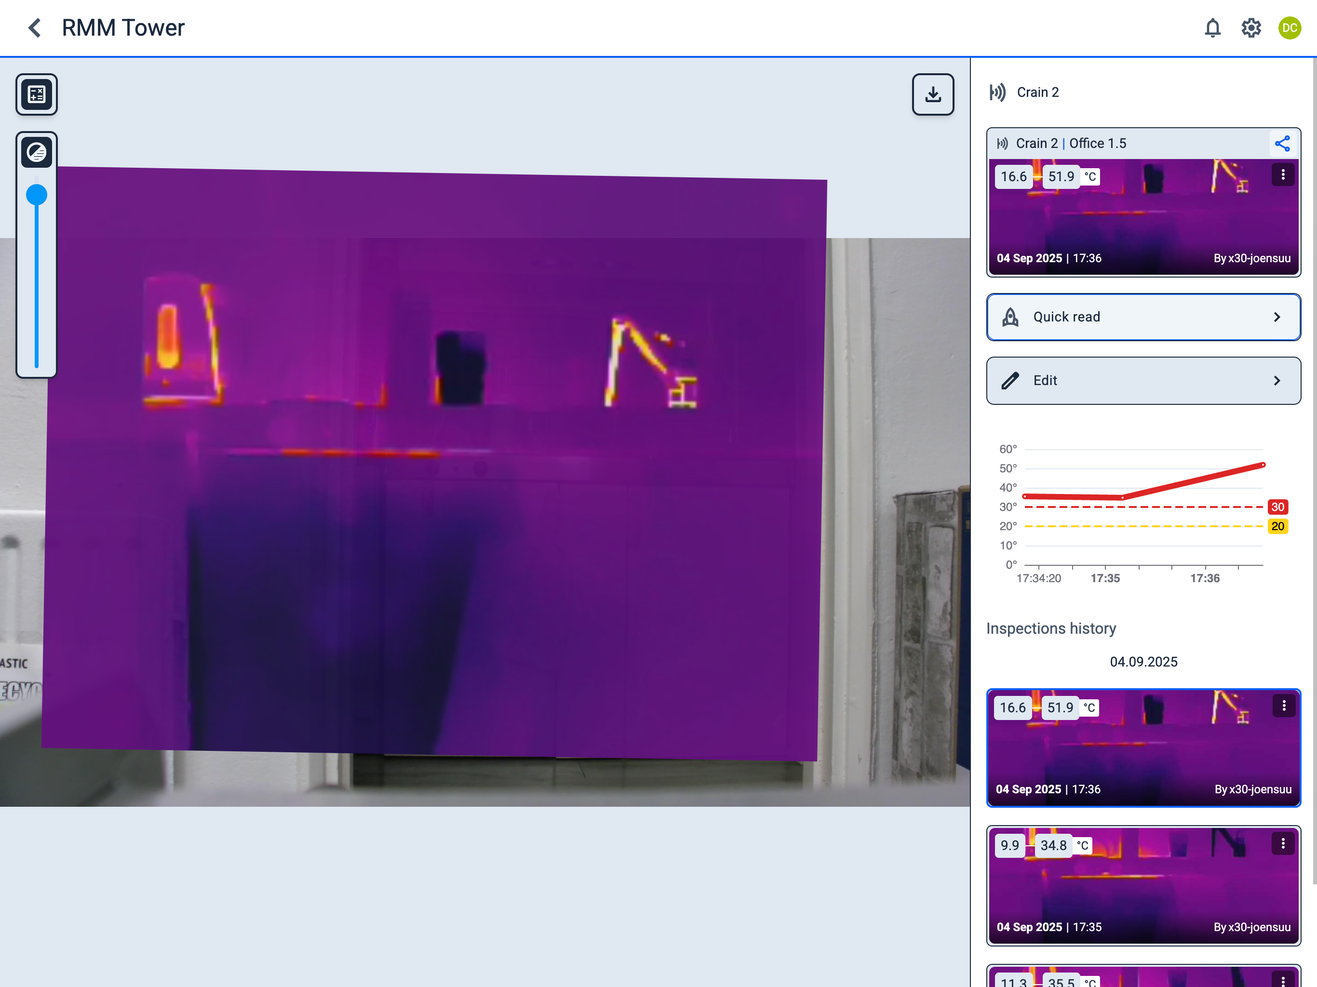Open options menu on the top inspection card
Viewport: 1317px width, 987px height.
[1282, 174]
